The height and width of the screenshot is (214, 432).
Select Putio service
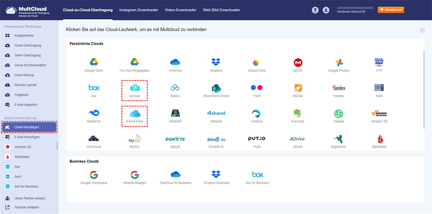[257, 139]
